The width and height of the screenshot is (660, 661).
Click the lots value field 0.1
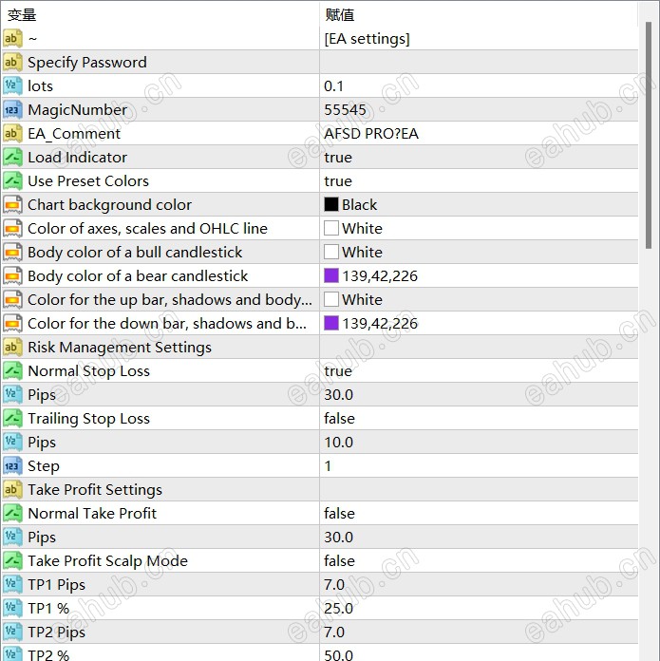(x=334, y=86)
